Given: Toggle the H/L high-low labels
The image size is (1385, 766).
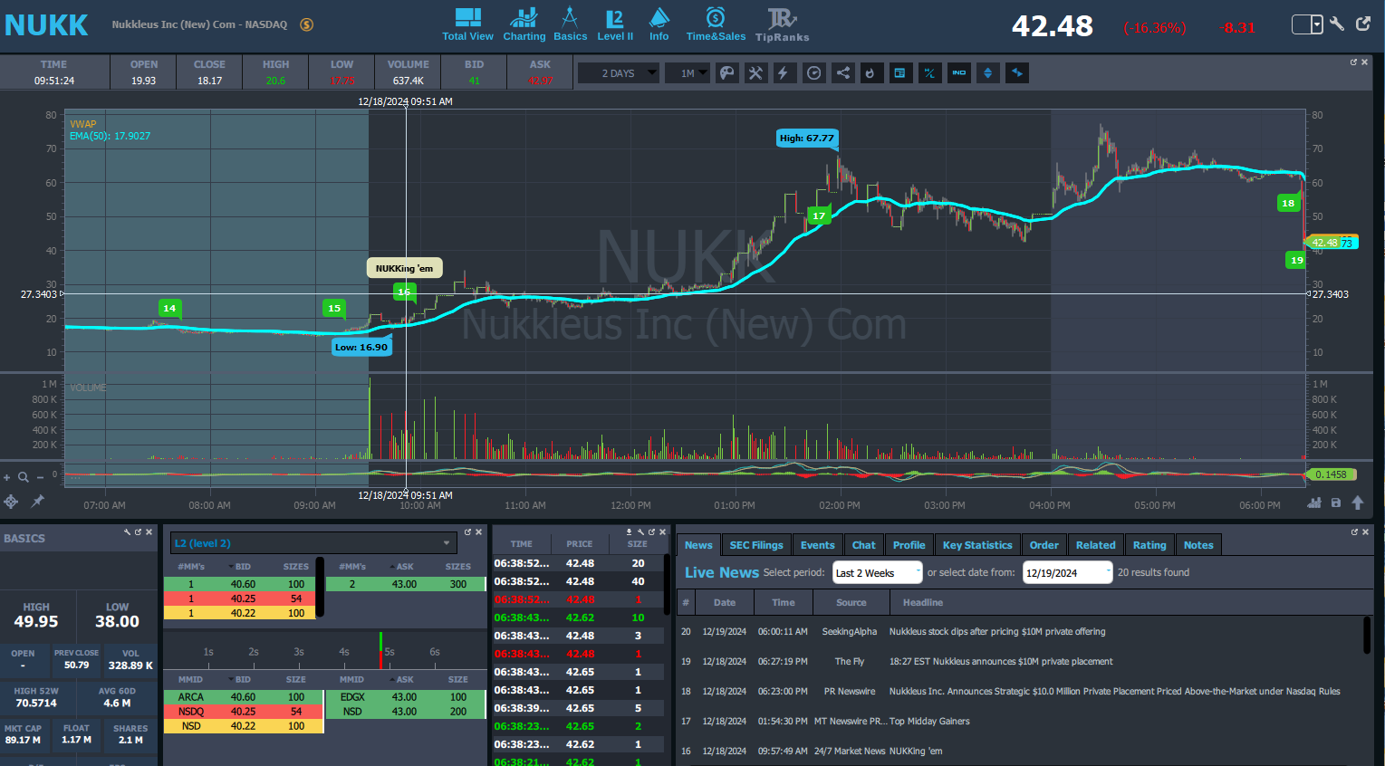Looking at the screenshot, I should click(x=929, y=73).
